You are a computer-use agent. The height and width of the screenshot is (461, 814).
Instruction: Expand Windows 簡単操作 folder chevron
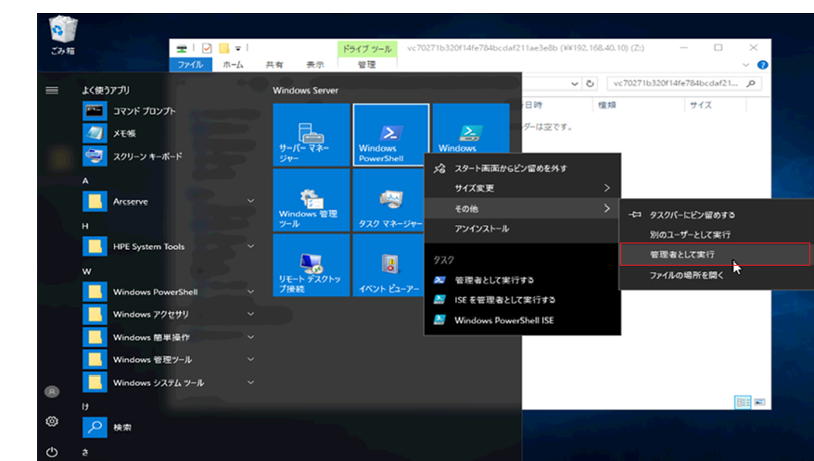(x=250, y=337)
